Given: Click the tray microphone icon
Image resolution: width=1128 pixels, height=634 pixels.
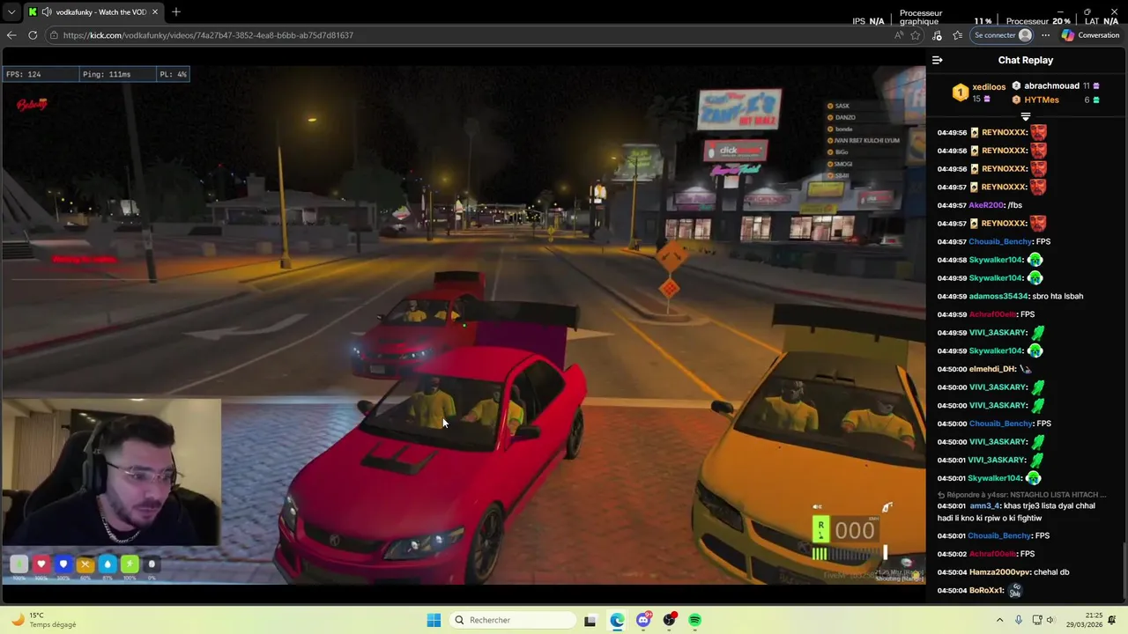Looking at the screenshot, I should (x=1019, y=620).
